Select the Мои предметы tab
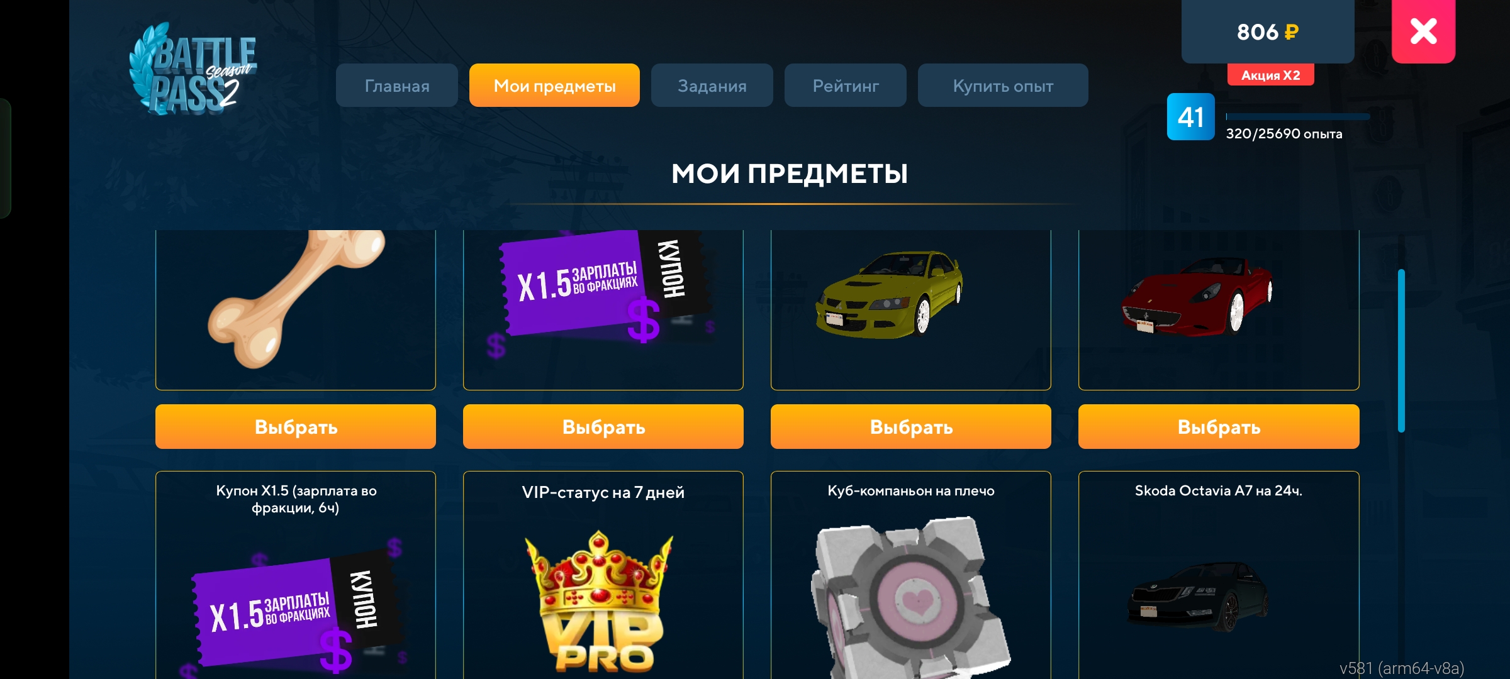The height and width of the screenshot is (679, 1510). pyautogui.click(x=554, y=86)
